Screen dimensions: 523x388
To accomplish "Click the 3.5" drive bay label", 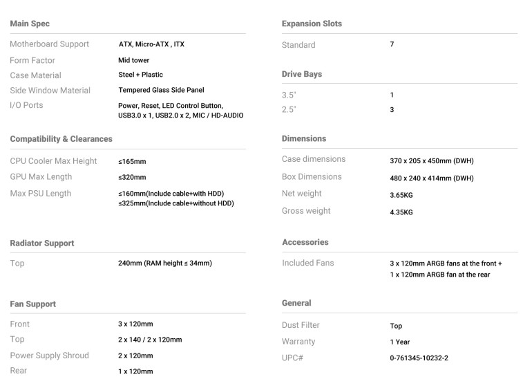I will (x=289, y=95).
